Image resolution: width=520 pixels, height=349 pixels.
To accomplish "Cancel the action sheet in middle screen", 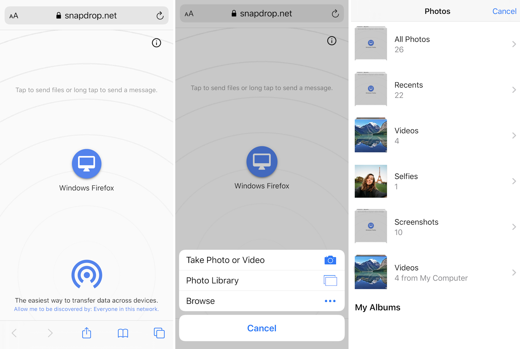I will point(262,328).
